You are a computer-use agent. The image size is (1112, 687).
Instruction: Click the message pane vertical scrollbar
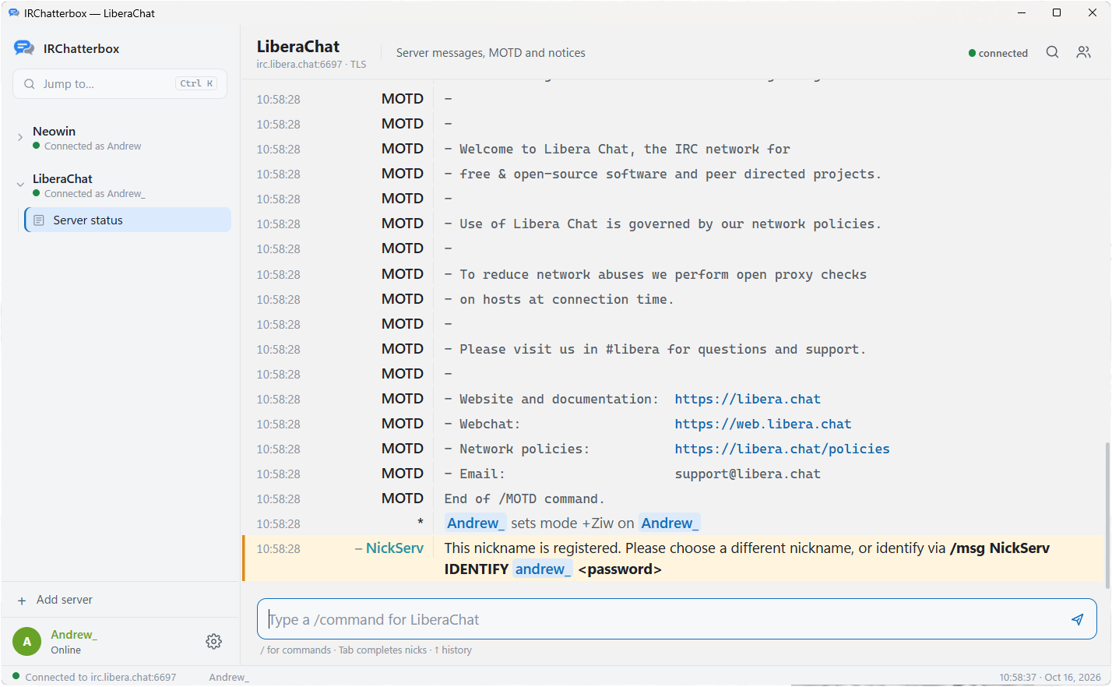[1107, 514]
